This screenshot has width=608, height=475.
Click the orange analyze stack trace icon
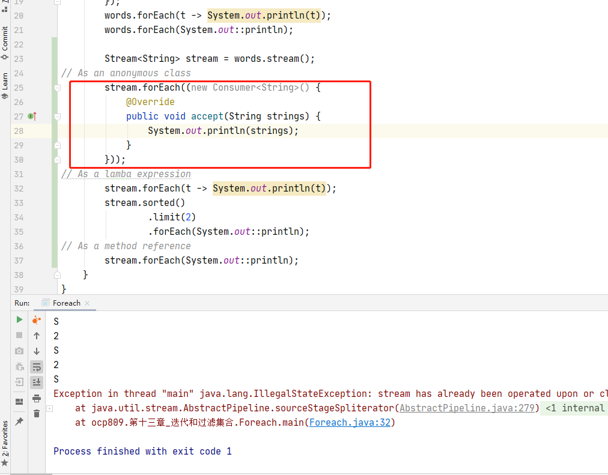37,320
